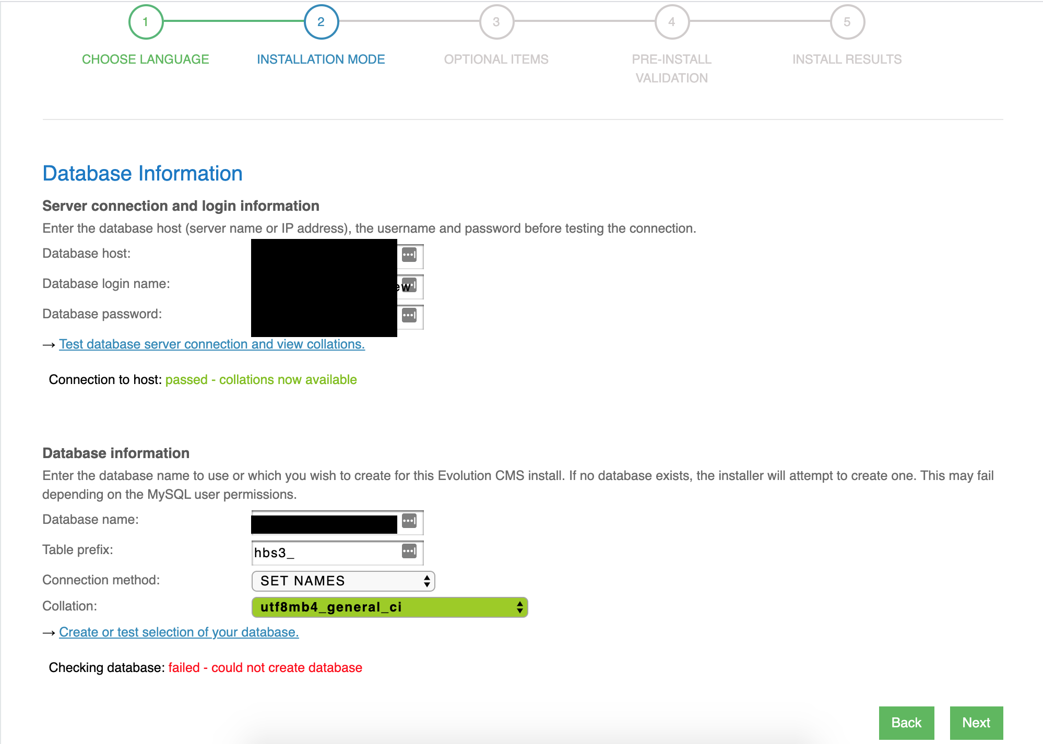Click the CHOOSE LANGUAGE step label

tap(146, 59)
